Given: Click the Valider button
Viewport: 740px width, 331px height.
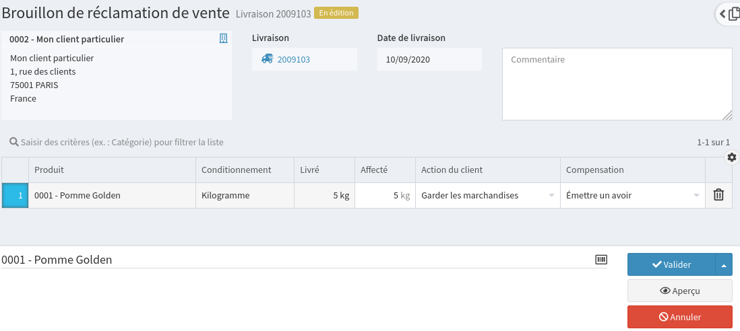Looking at the screenshot, I should [x=671, y=265].
